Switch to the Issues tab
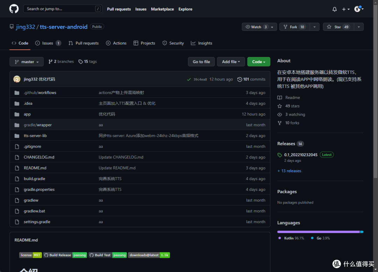Screen dimensions: 378x272 tap(48, 43)
